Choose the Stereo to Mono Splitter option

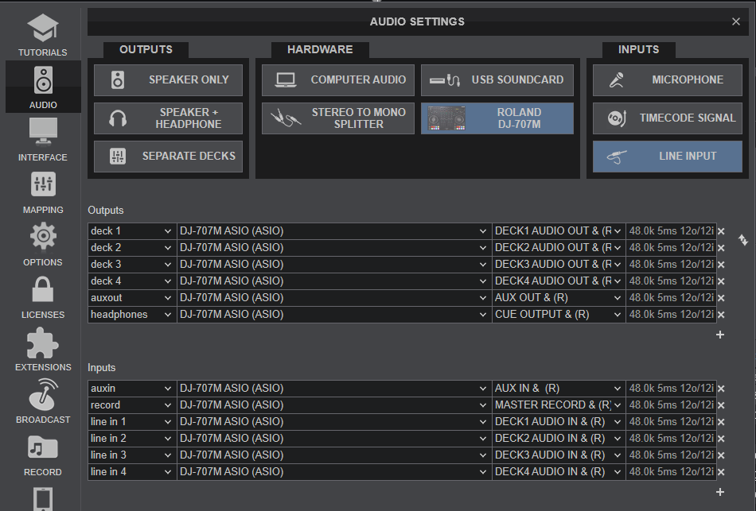pyautogui.click(x=338, y=118)
